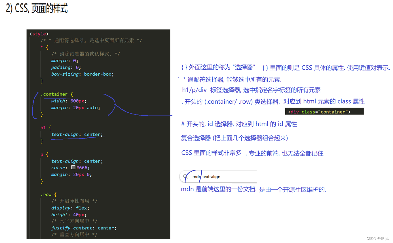Click the '<div class="container">' code snippet
The height and width of the screenshot is (243, 393).
(324, 112)
